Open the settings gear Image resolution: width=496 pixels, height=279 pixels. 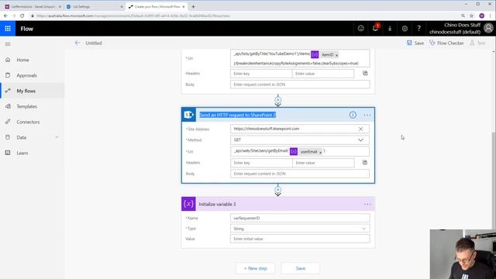pyautogui.click(x=405, y=29)
